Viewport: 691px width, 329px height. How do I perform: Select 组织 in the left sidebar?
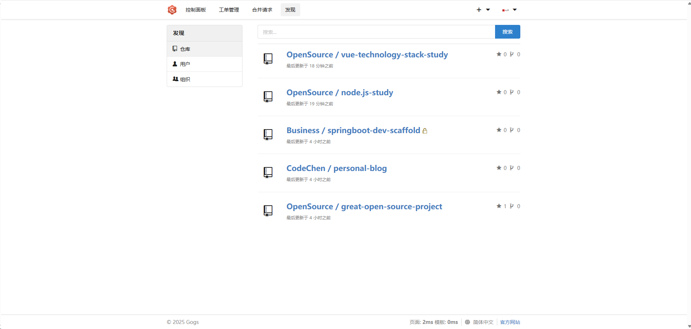(185, 79)
